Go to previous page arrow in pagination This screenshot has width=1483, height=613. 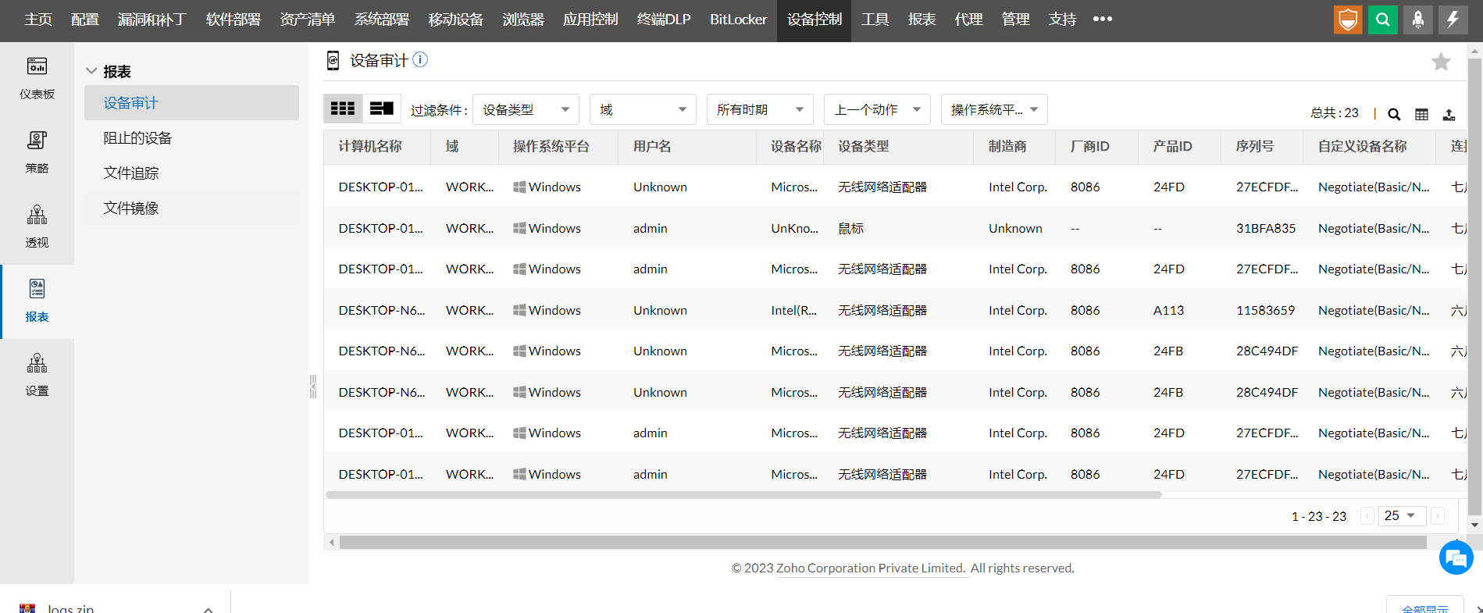(1367, 516)
